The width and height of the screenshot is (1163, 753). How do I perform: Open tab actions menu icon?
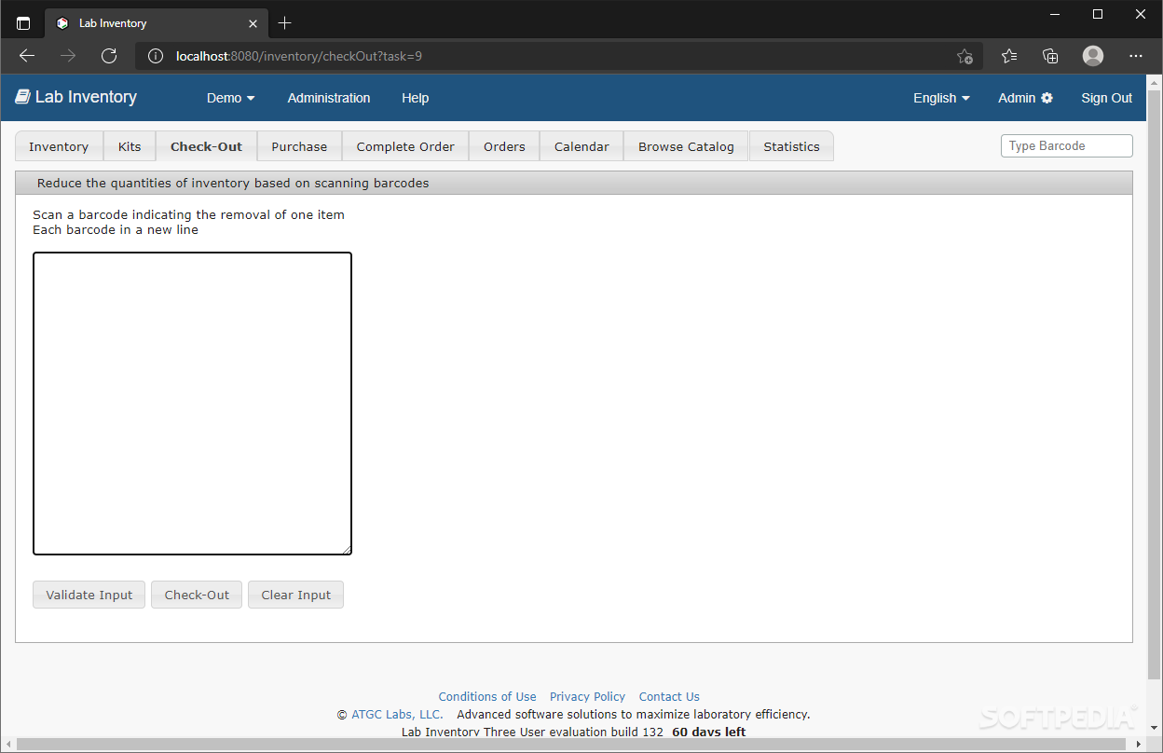pyautogui.click(x=23, y=23)
